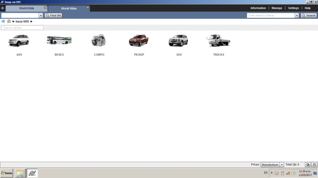
Task: Open the network signal tray icon
Action: tap(288, 173)
